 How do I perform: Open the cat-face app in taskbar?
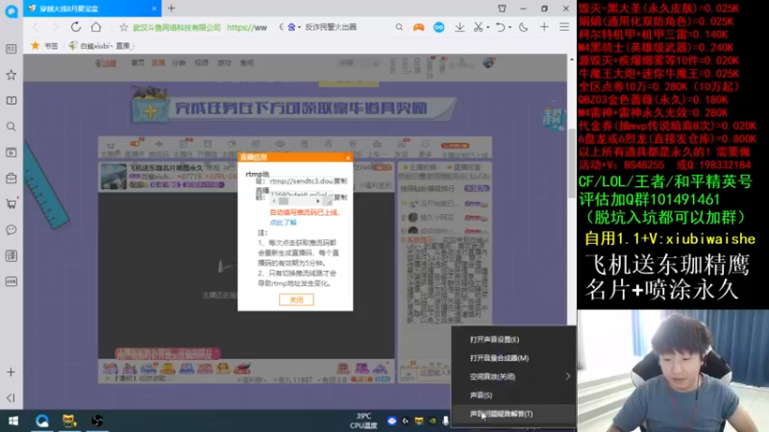69,420
